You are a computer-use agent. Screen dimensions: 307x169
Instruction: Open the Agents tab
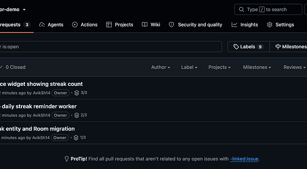coord(51,25)
